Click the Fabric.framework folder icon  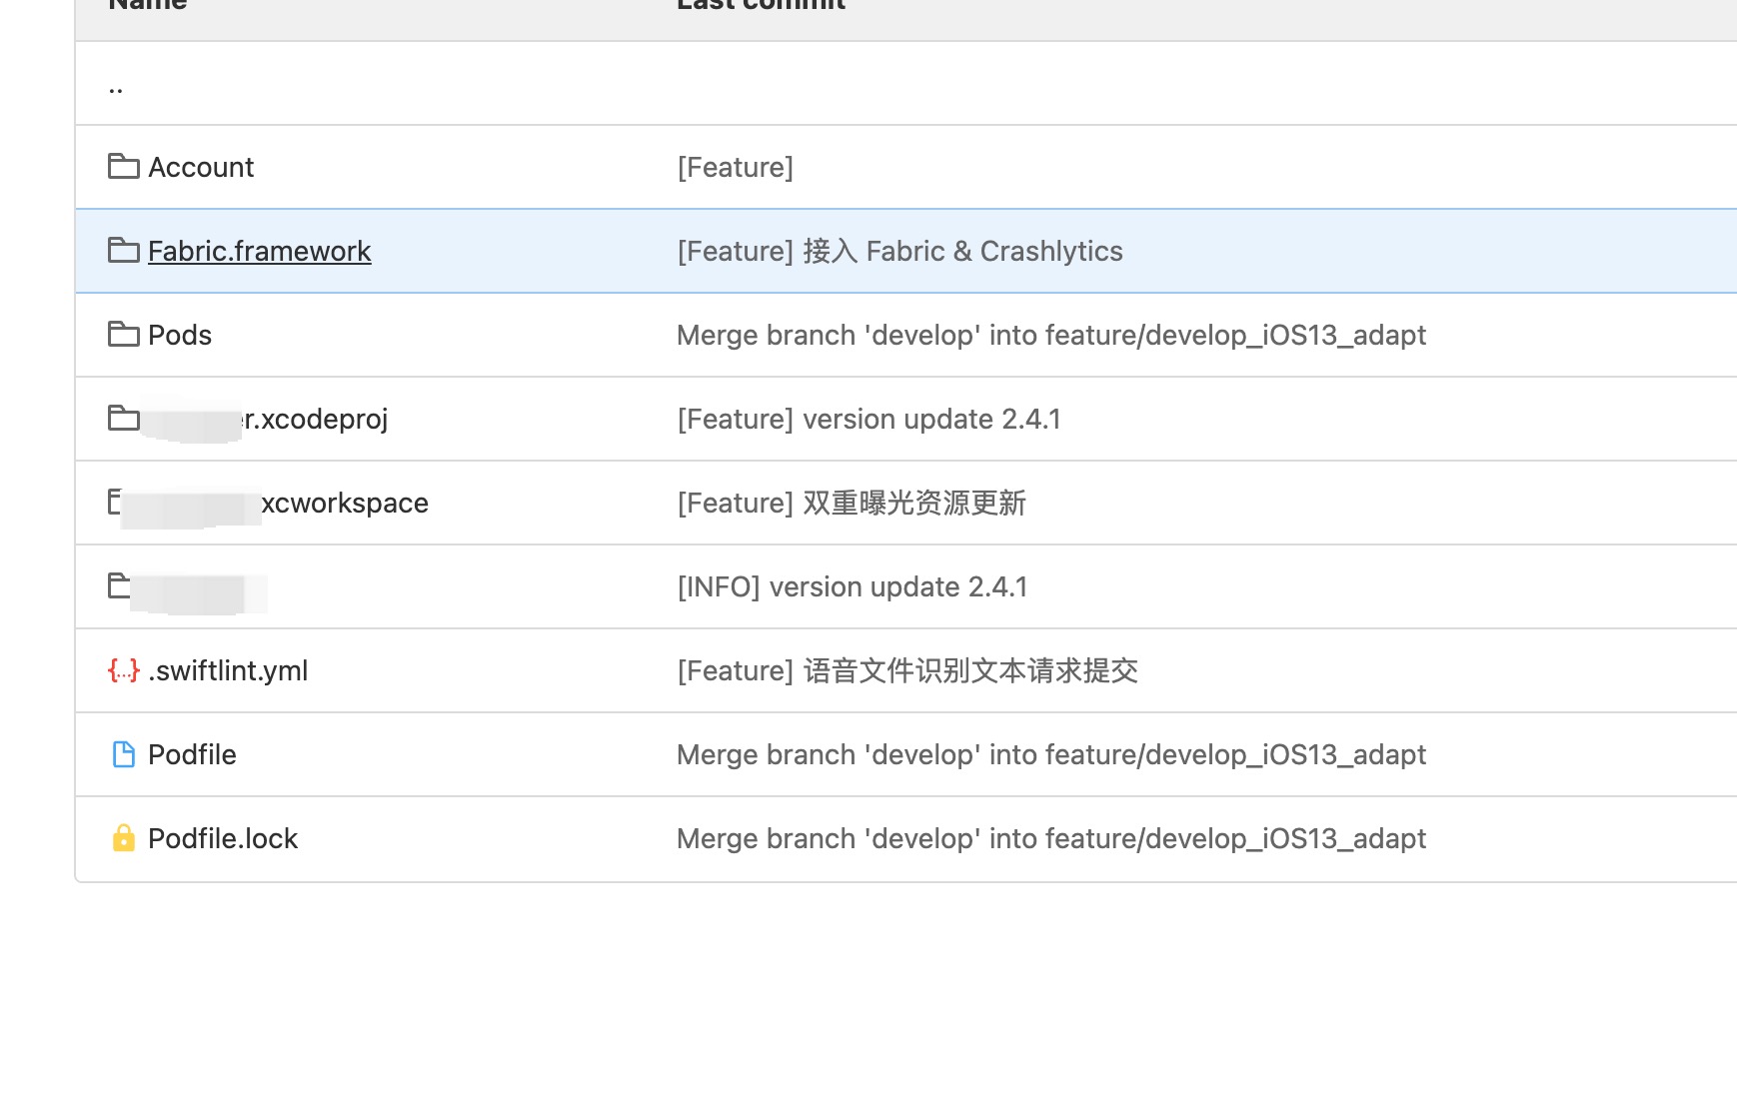tap(123, 250)
